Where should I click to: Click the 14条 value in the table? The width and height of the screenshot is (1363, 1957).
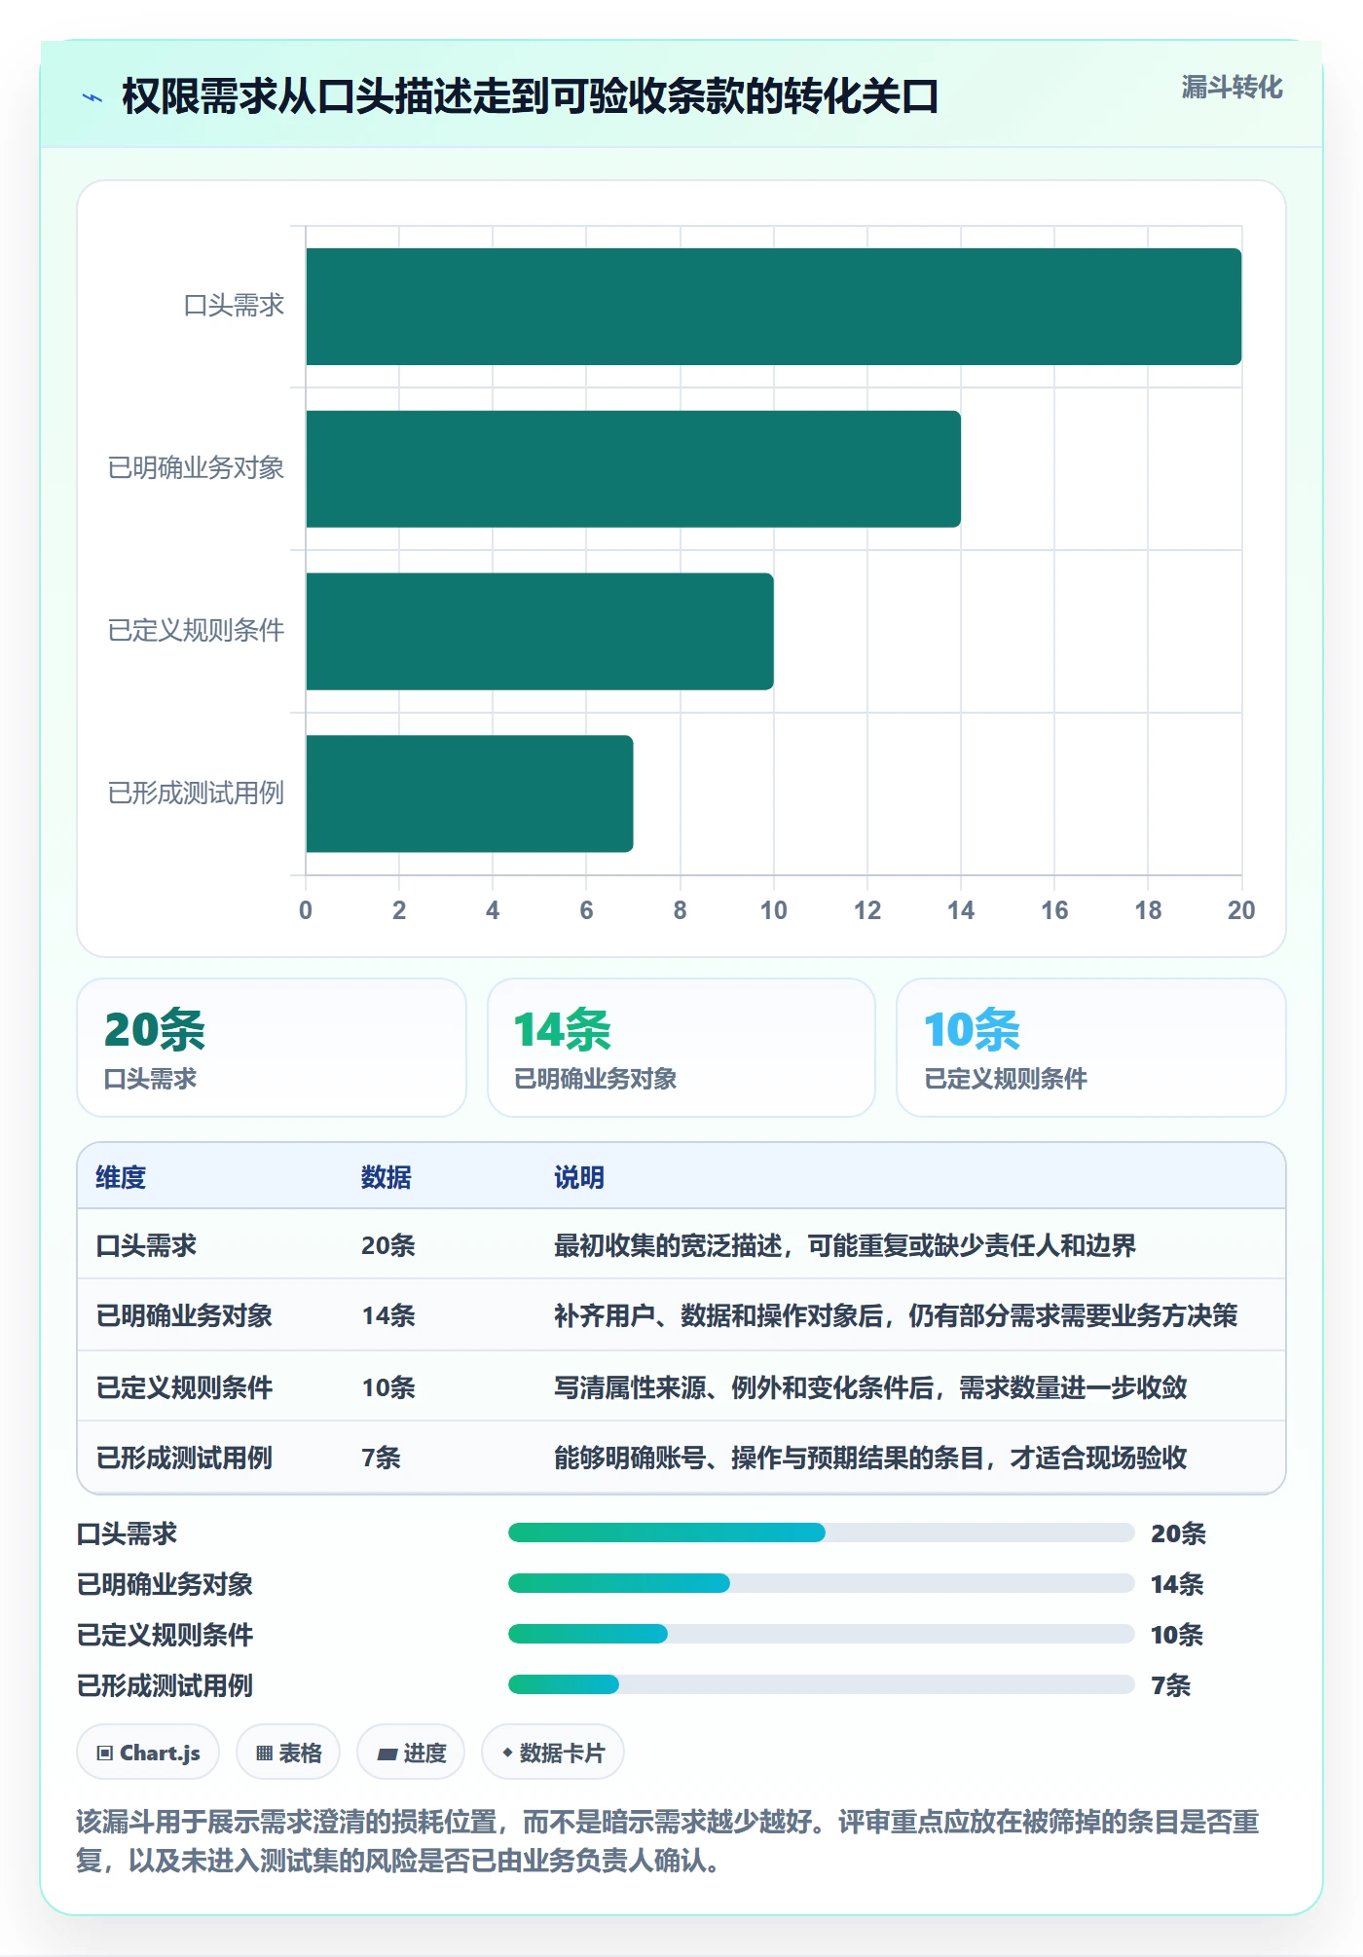[x=388, y=1315]
